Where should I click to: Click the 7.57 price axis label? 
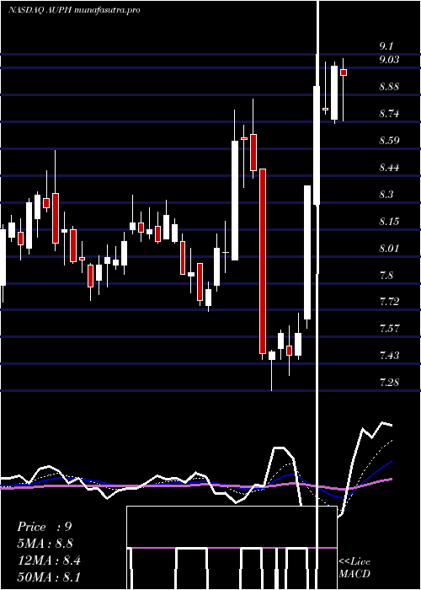pos(389,329)
